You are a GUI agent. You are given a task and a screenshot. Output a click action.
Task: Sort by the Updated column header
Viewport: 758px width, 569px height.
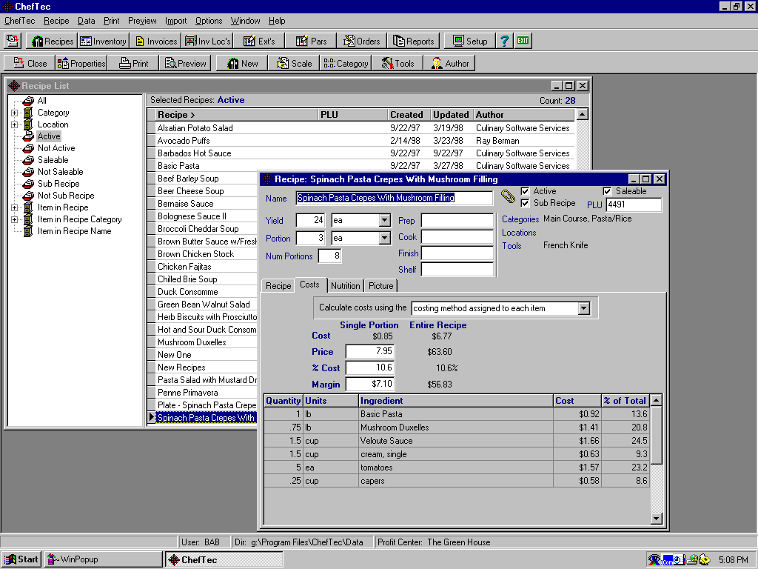tap(452, 115)
